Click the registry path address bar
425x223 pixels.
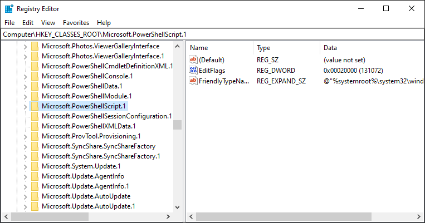coord(213,34)
